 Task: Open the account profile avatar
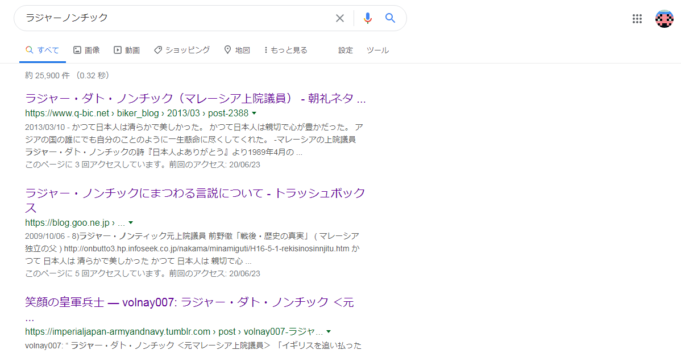[x=664, y=19]
